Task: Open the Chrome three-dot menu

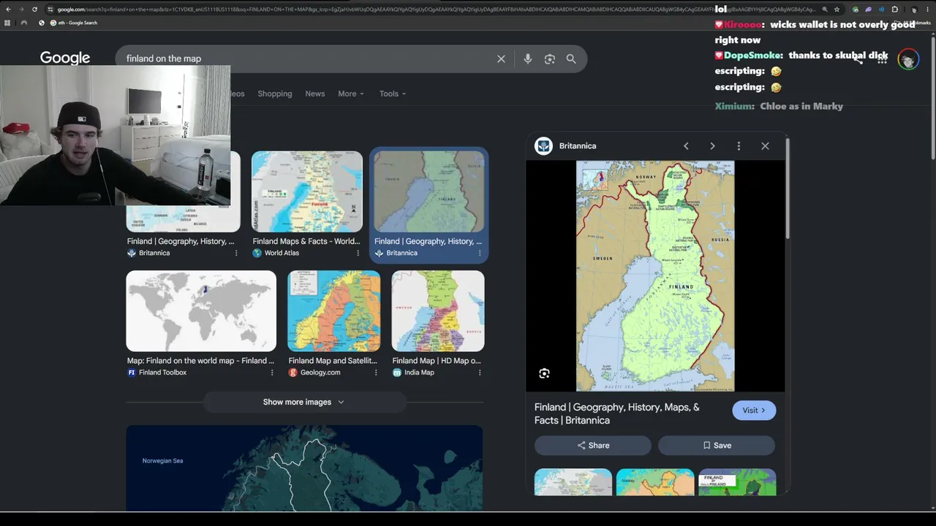Action: tap(926, 9)
